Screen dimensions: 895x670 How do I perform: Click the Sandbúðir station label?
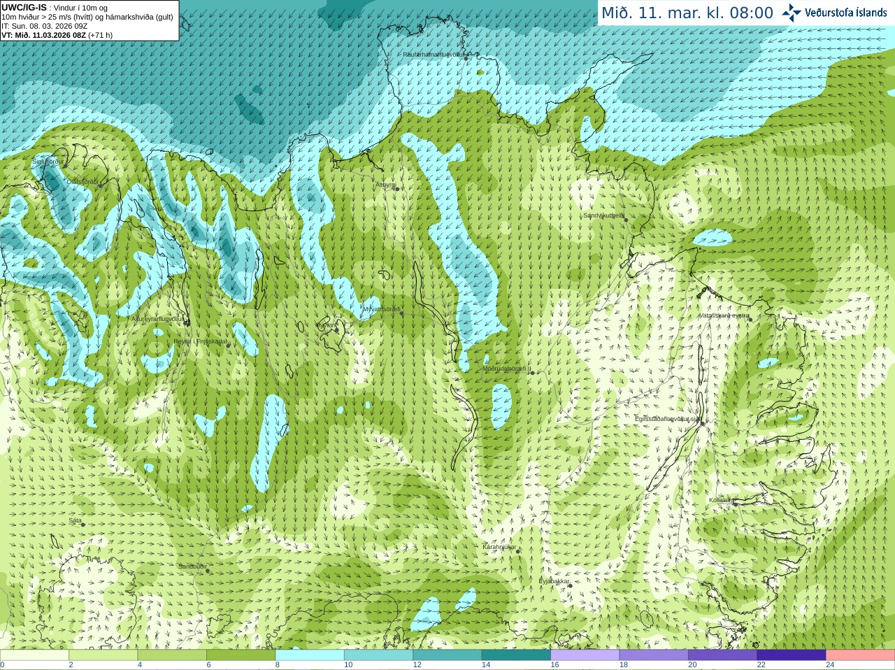192,566
